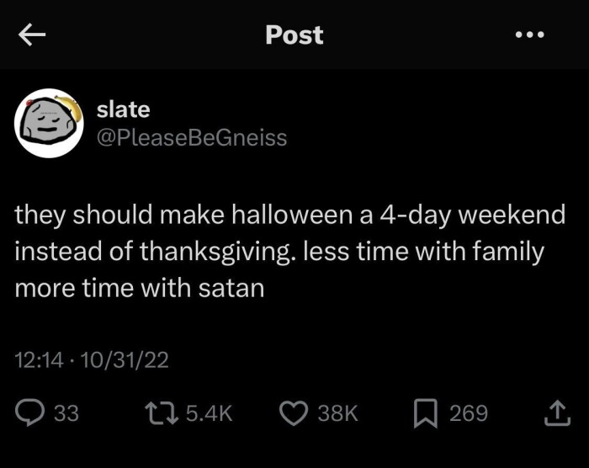Click the 10/31/22 post date
This screenshot has height=468, width=589.
[x=119, y=360]
